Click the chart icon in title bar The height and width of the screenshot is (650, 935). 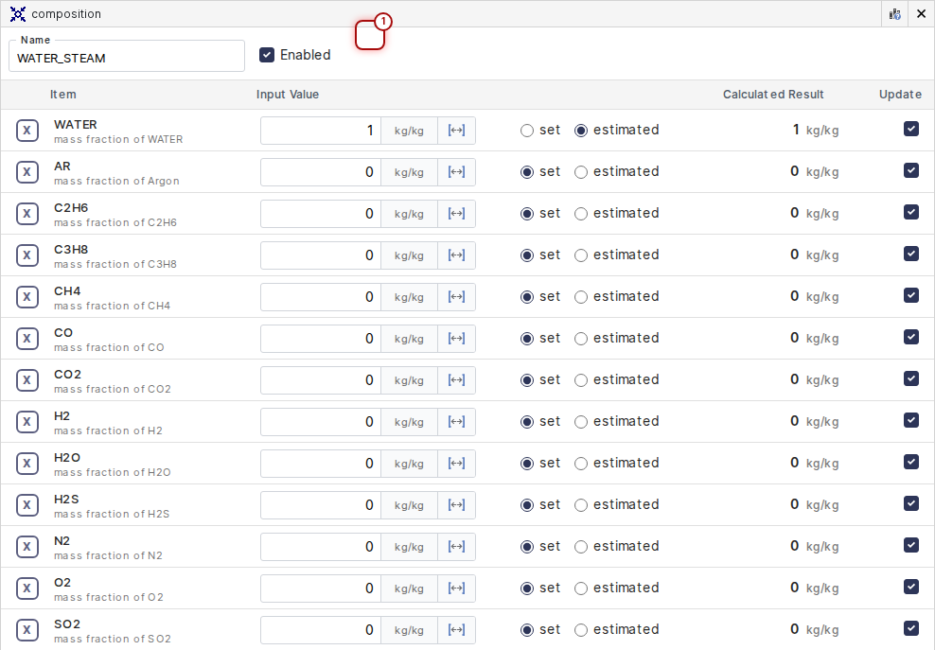[894, 14]
